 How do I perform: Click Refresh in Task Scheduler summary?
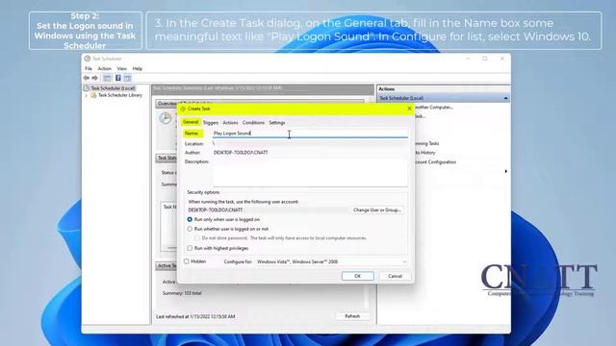352,316
